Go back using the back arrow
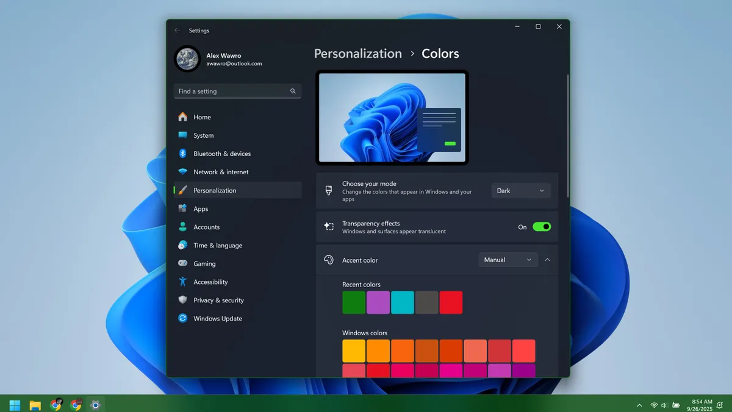The height and width of the screenshot is (412, 732). pos(176,30)
